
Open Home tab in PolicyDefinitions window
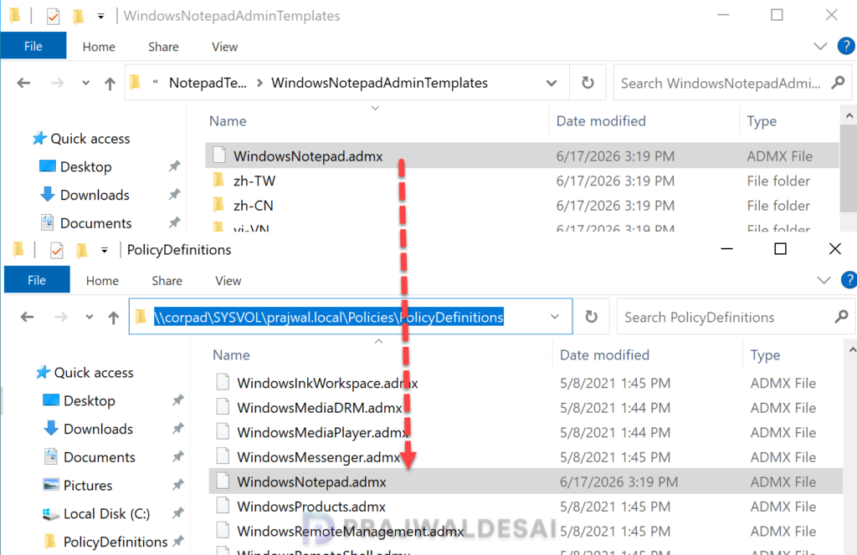(x=102, y=281)
